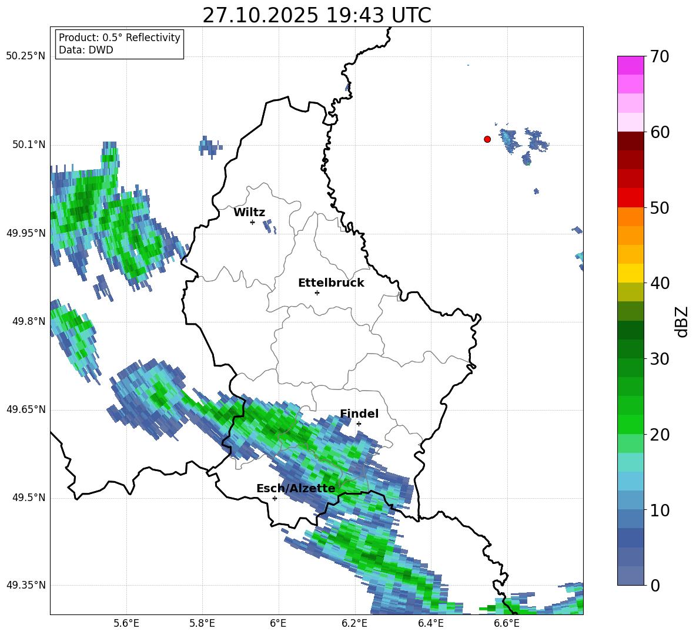
Task: Pick the dark maroon swatch below 60 dBZ
Action: point(630,141)
